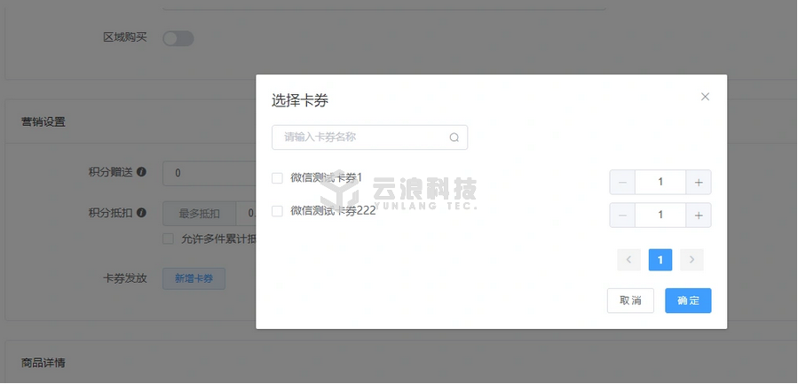Click the quantity field of 微信测试卡券1

(660, 182)
